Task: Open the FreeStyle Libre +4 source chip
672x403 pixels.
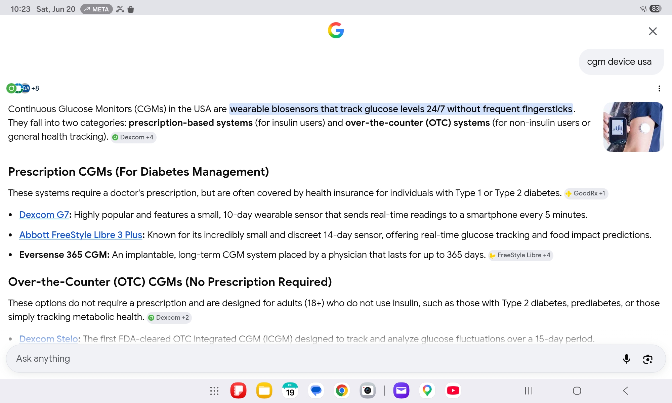Action: (520, 255)
